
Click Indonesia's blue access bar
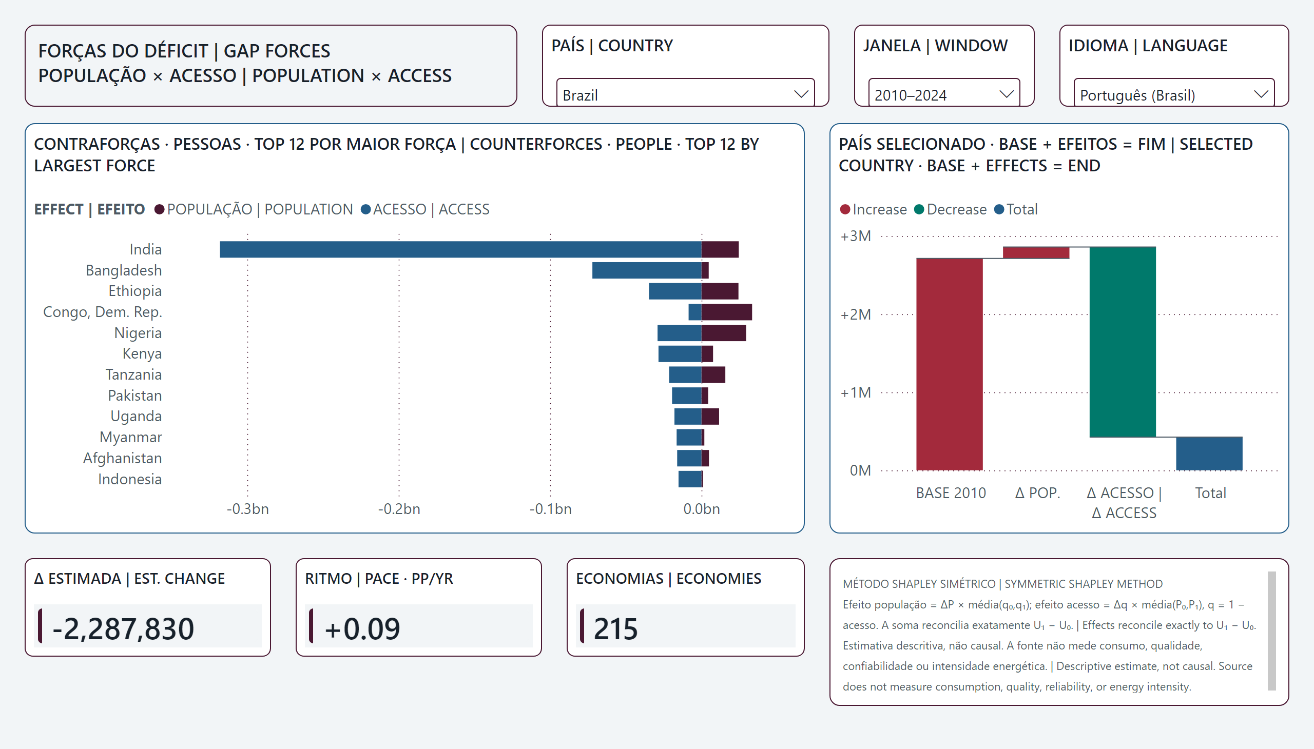[x=690, y=479]
